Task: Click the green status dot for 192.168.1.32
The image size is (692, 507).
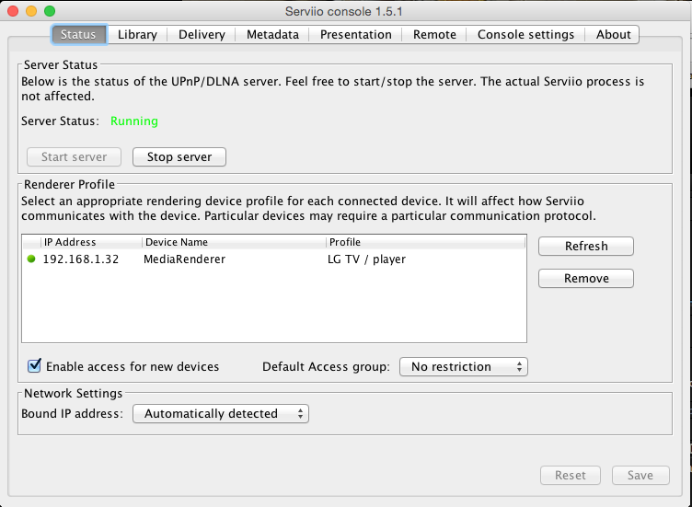Action: (31, 259)
